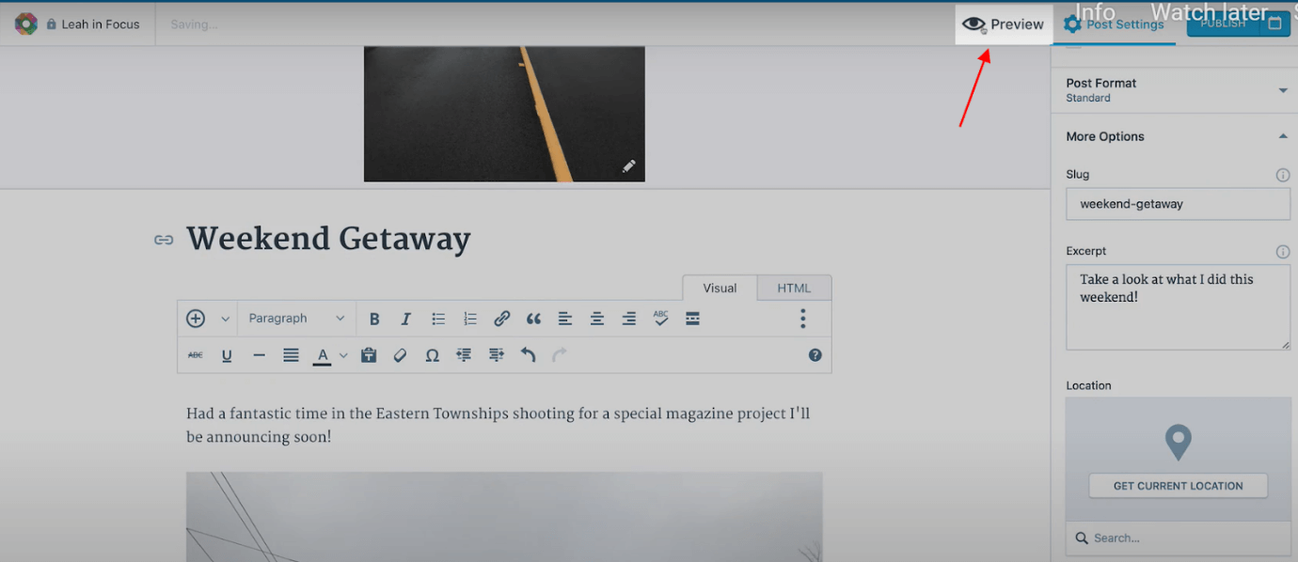The width and height of the screenshot is (1298, 562).
Task: Edit the Slug field weekend-getaway
Action: [x=1178, y=204]
